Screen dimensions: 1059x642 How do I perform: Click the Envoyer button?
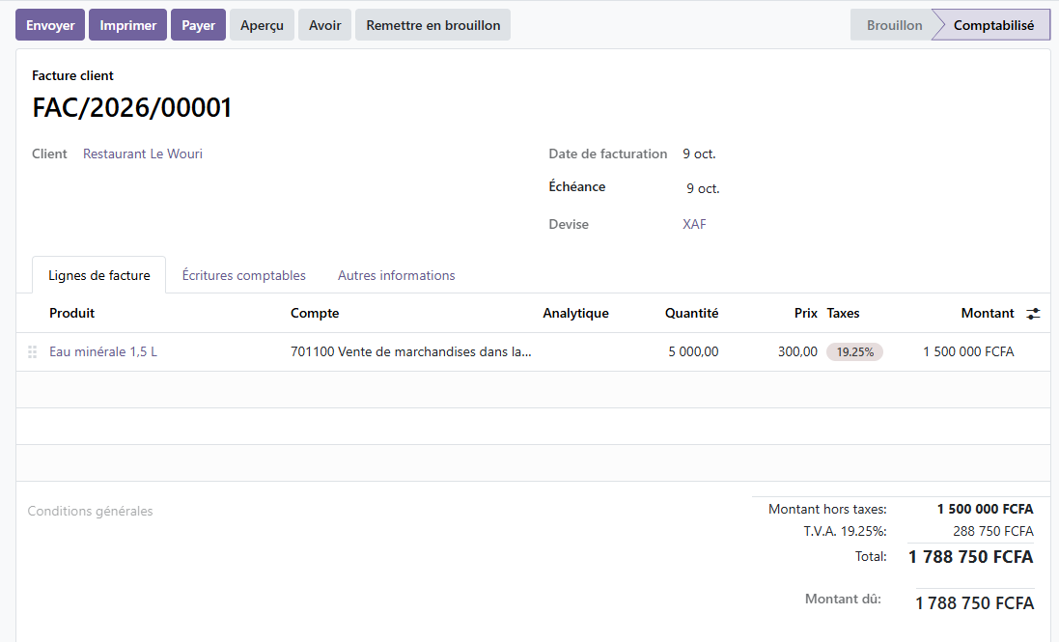[50, 25]
